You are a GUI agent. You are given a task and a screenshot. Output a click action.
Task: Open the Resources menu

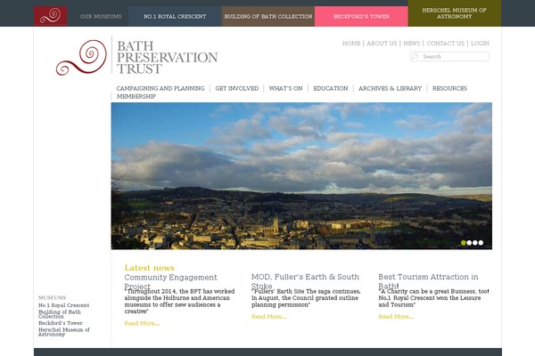(449, 89)
